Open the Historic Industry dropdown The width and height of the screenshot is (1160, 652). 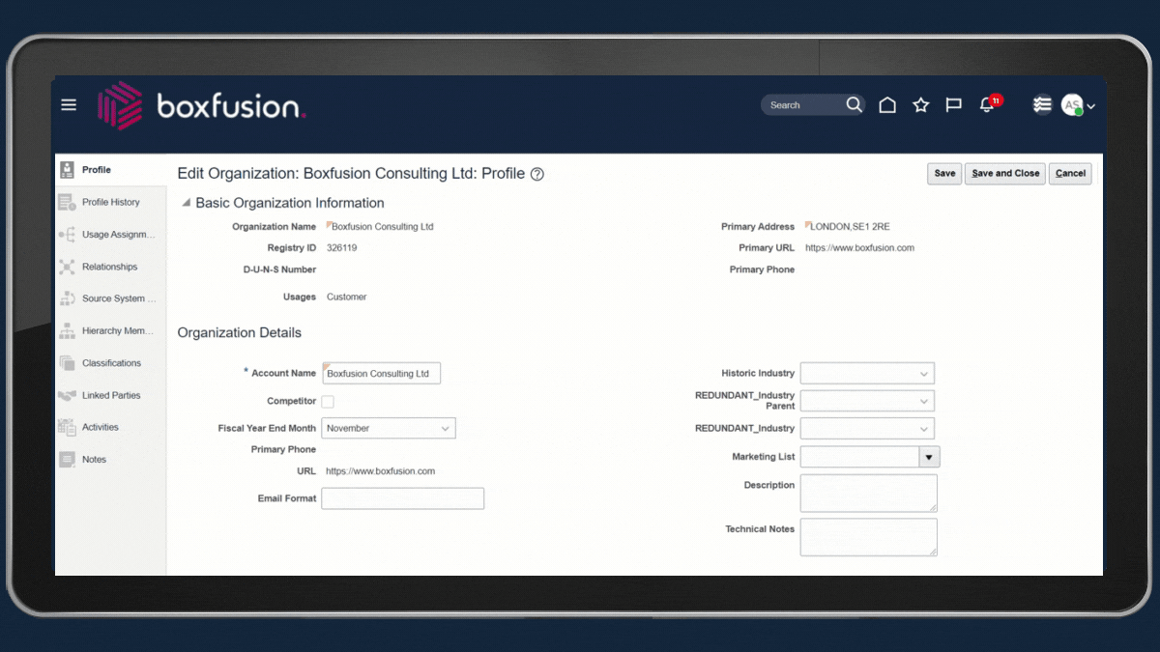923,374
